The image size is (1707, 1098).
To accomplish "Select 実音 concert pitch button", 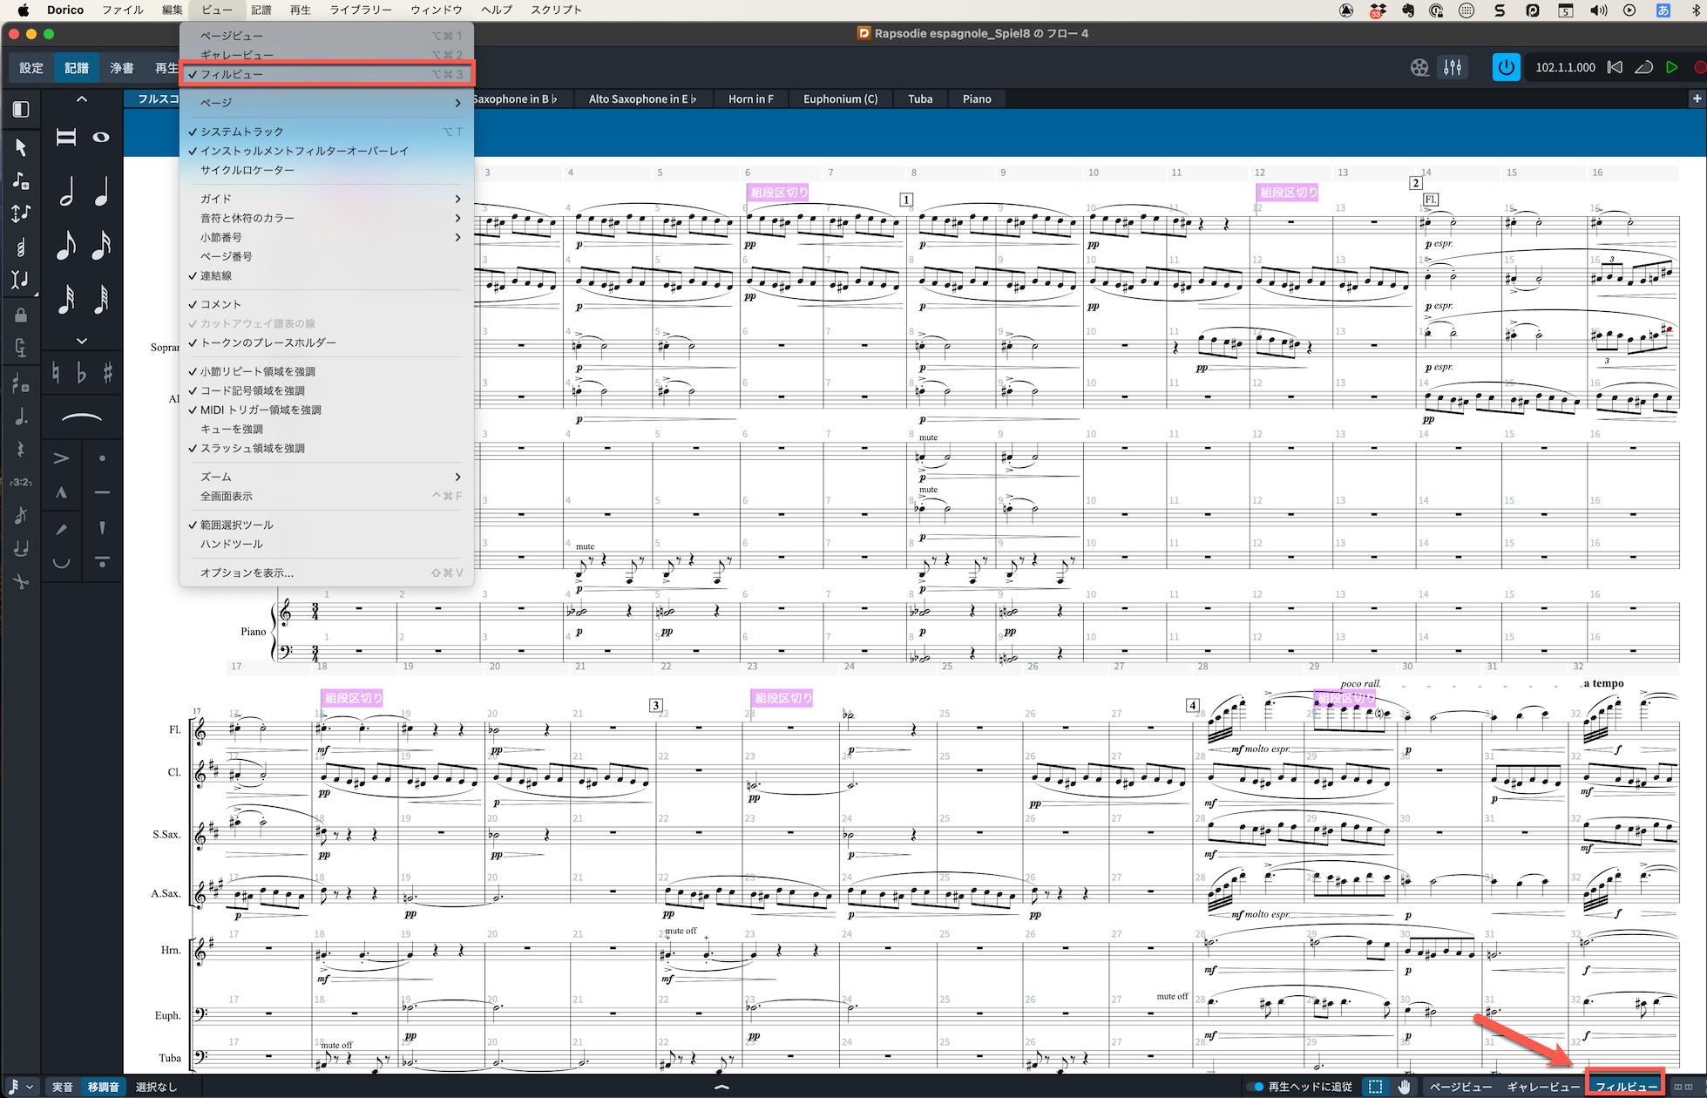I will click(x=62, y=1087).
